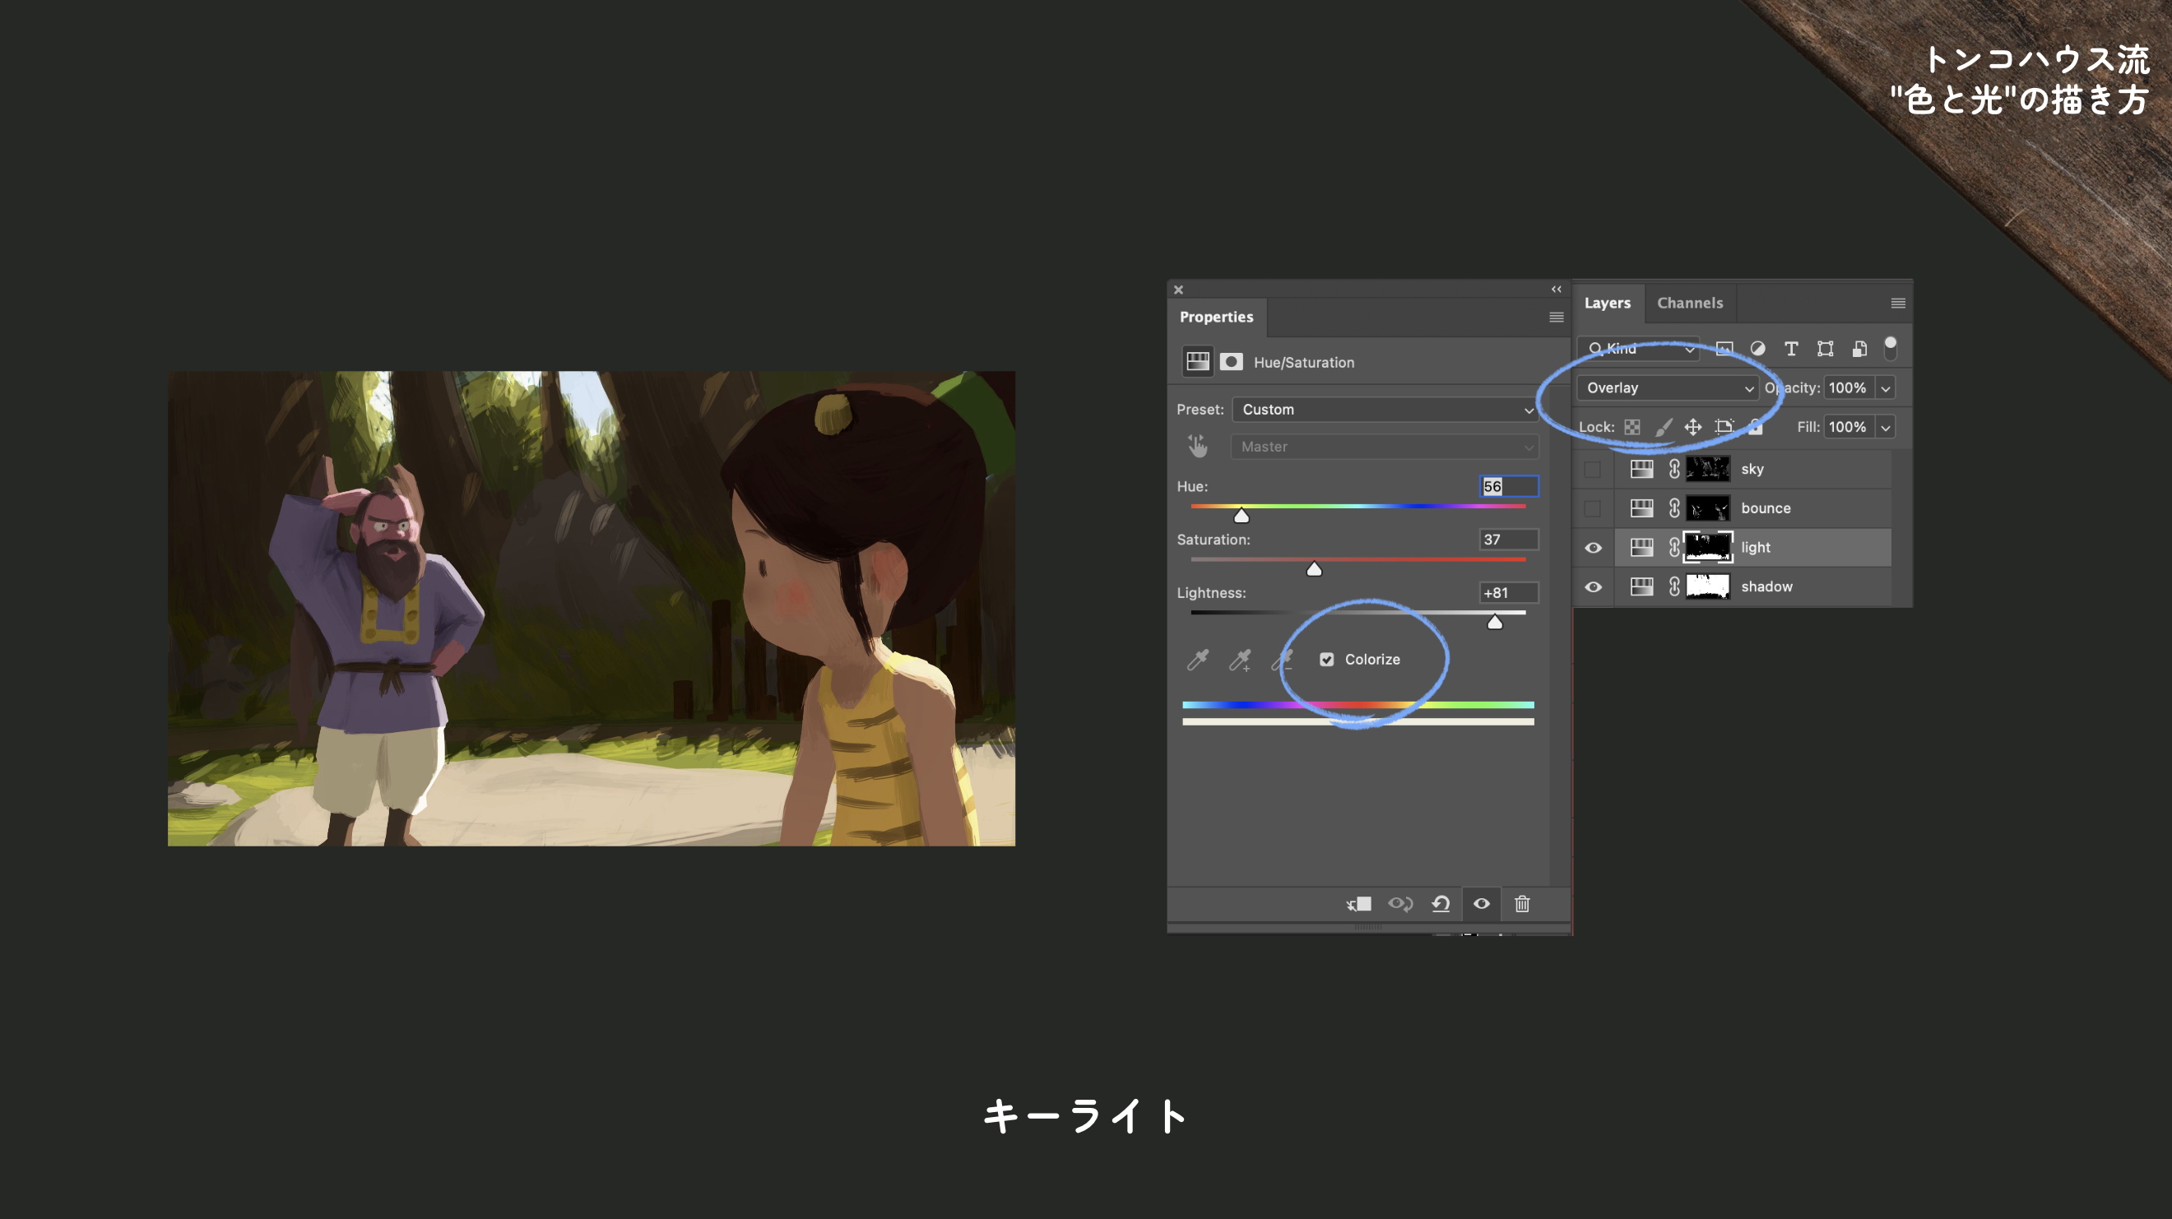Filter layers by shape layers
The width and height of the screenshot is (2172, 1219).
(x=1826, y=348)
